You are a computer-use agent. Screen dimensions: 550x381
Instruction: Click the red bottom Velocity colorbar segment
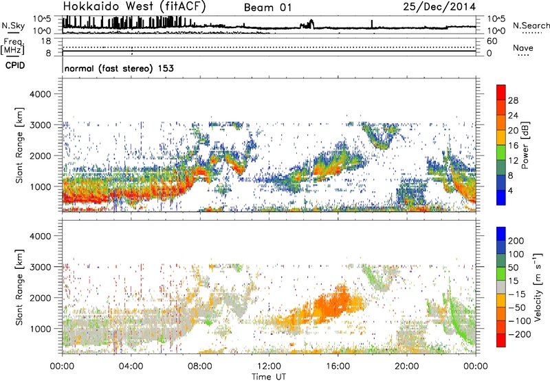tap(501, 340)
